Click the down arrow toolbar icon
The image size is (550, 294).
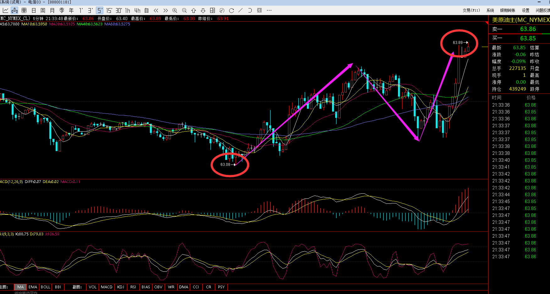pos(203,10)
